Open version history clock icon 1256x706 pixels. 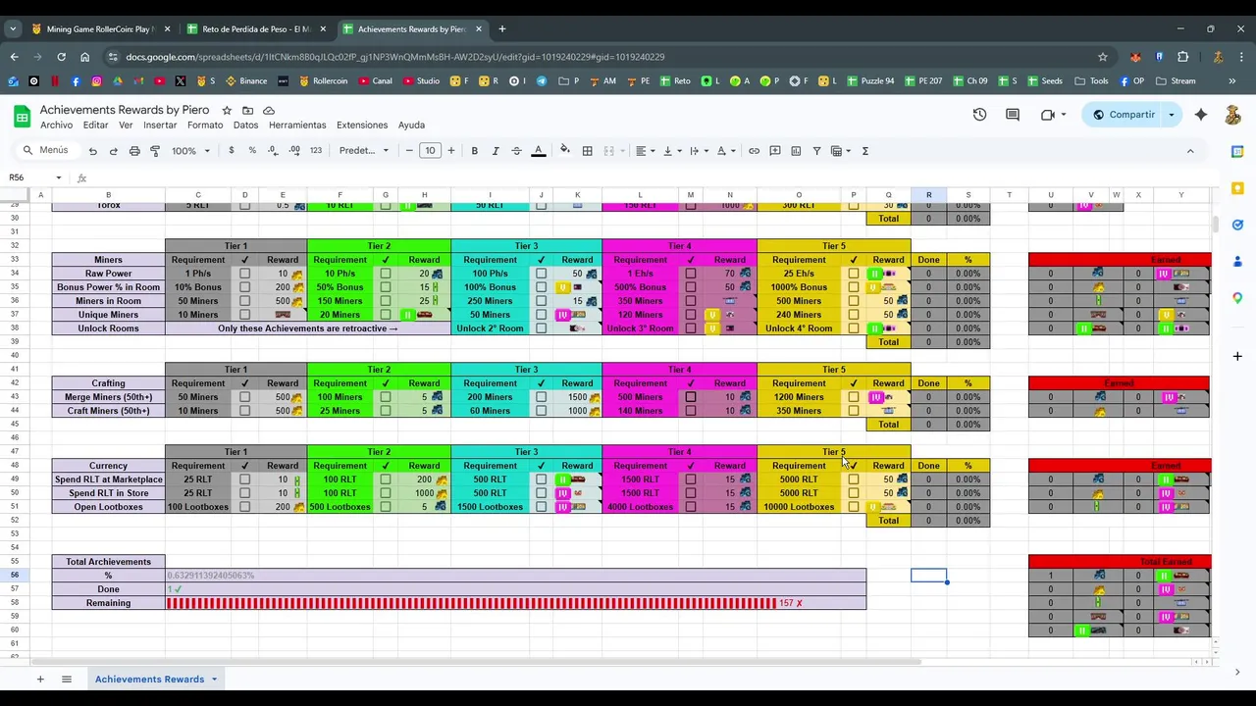[x=979, y=115]
